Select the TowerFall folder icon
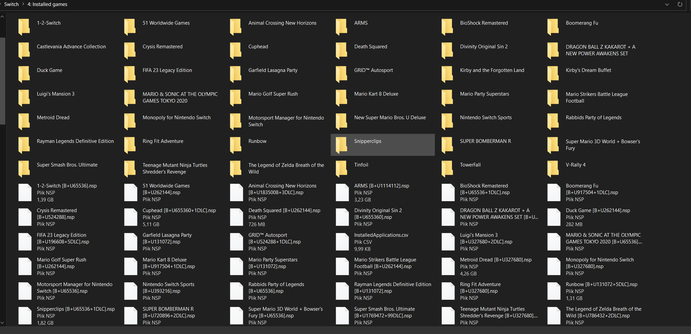691x334 pixels. coord(447,169)
